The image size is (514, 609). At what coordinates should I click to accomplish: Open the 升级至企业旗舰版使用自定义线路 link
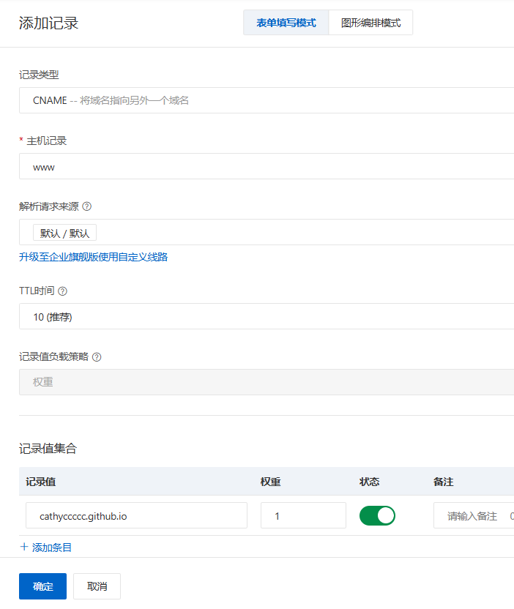[x=93, y=257]
